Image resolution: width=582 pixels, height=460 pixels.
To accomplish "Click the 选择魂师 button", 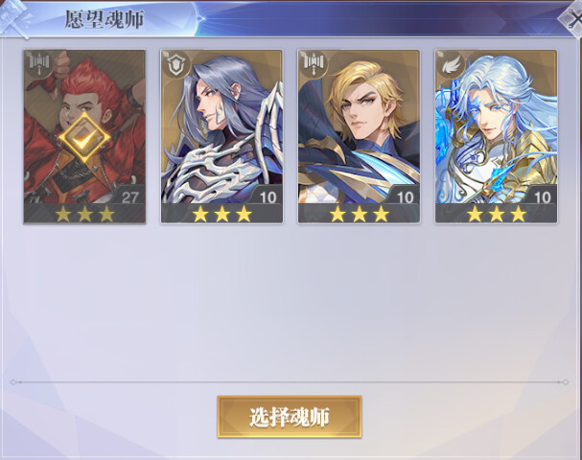I will [290, 417].
